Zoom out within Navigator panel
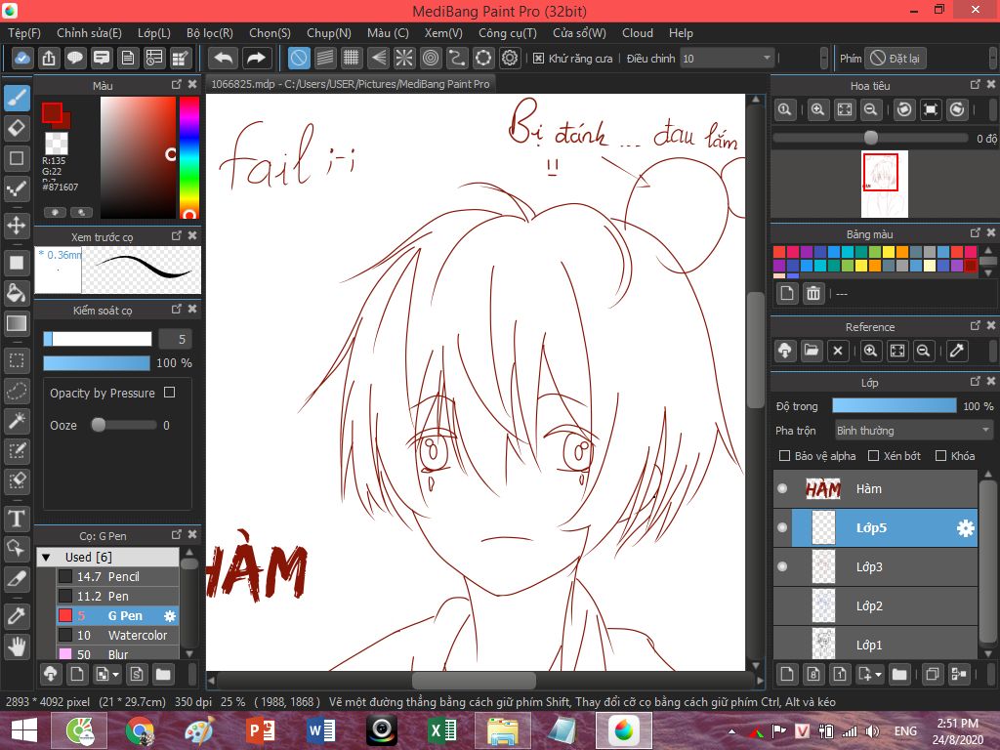Screen dimensions: 1000x750 [870, 109]
